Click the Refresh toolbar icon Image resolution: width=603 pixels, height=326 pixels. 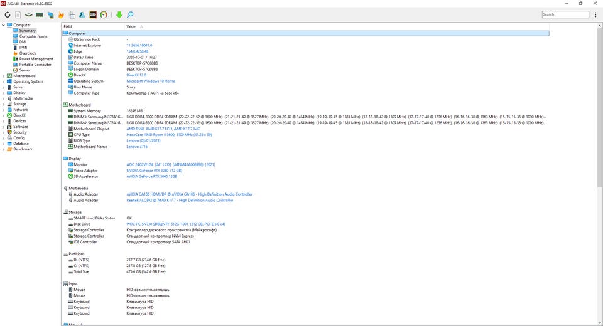point(8,14)
